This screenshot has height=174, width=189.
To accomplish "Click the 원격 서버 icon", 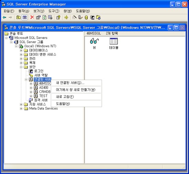I will tap(31, 100).
